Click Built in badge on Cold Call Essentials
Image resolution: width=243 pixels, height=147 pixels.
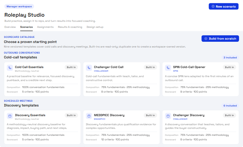point(71,67)
